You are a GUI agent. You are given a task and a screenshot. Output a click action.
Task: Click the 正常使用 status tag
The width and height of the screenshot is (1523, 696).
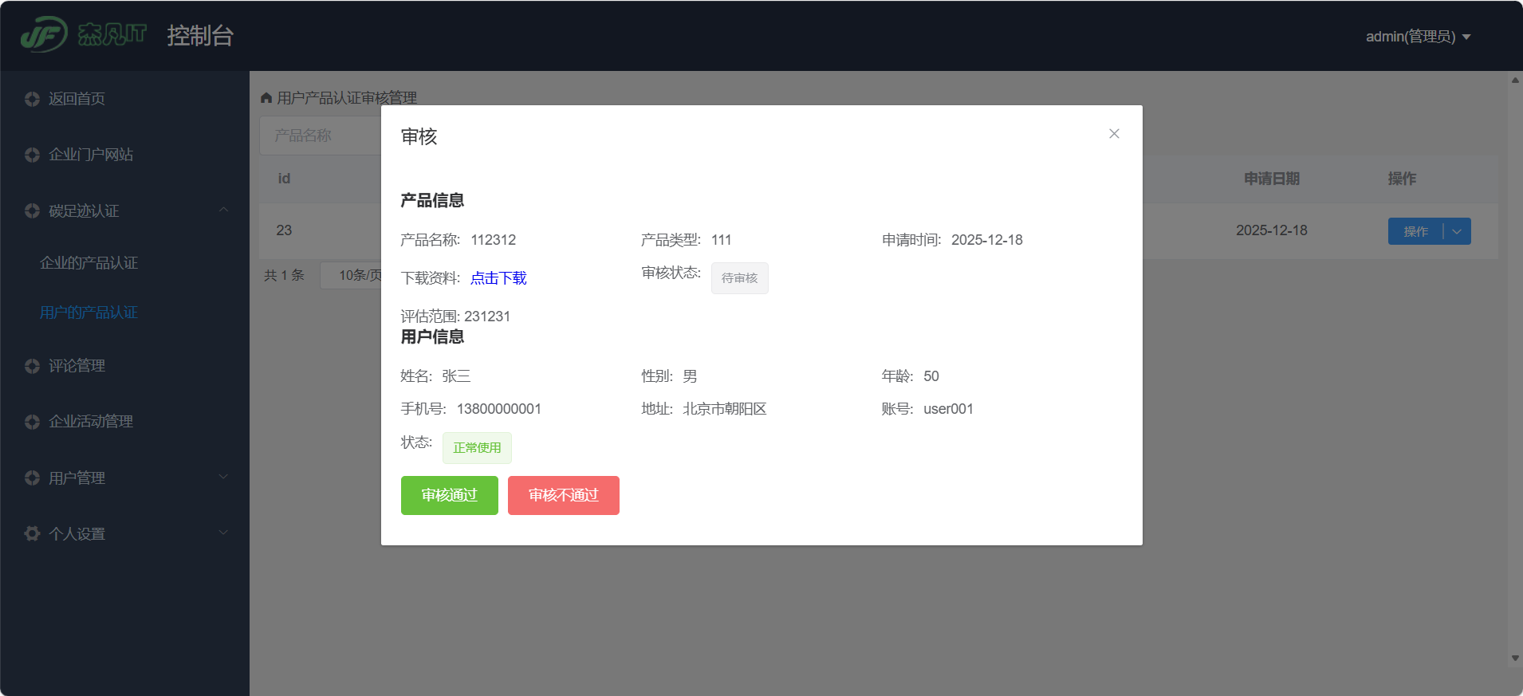477,448
